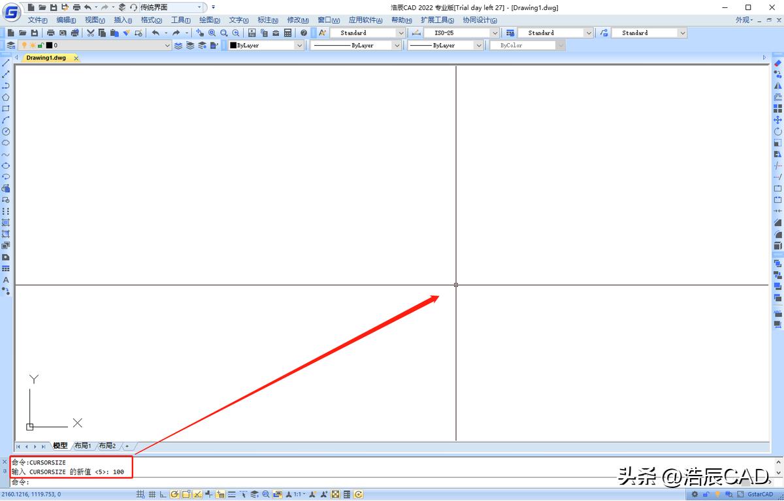Click the 模型 tab at the bottom

[60, 446]
